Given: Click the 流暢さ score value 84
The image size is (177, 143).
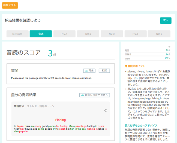Looking at the screenshot, I should pyautogui.click(x=167, y=54).
